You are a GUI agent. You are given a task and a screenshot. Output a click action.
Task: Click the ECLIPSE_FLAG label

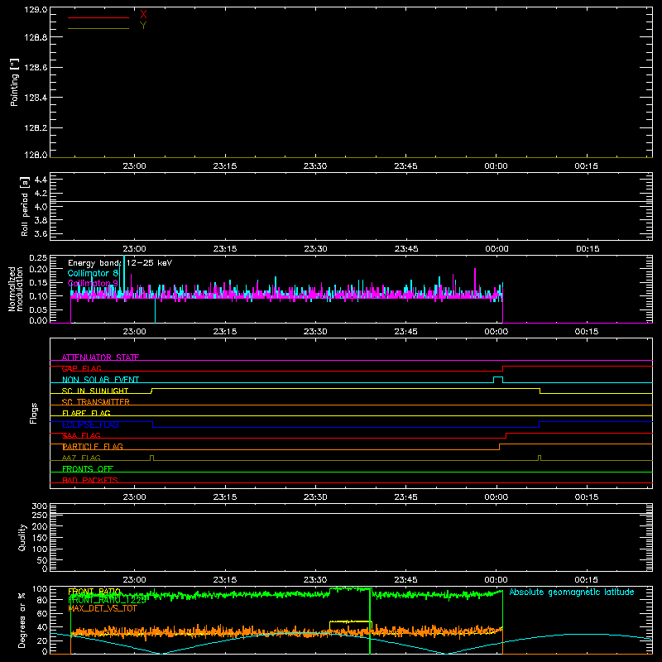pyautogui.click(x=90, y=425)
